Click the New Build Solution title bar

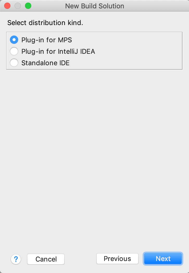(95, 6)
